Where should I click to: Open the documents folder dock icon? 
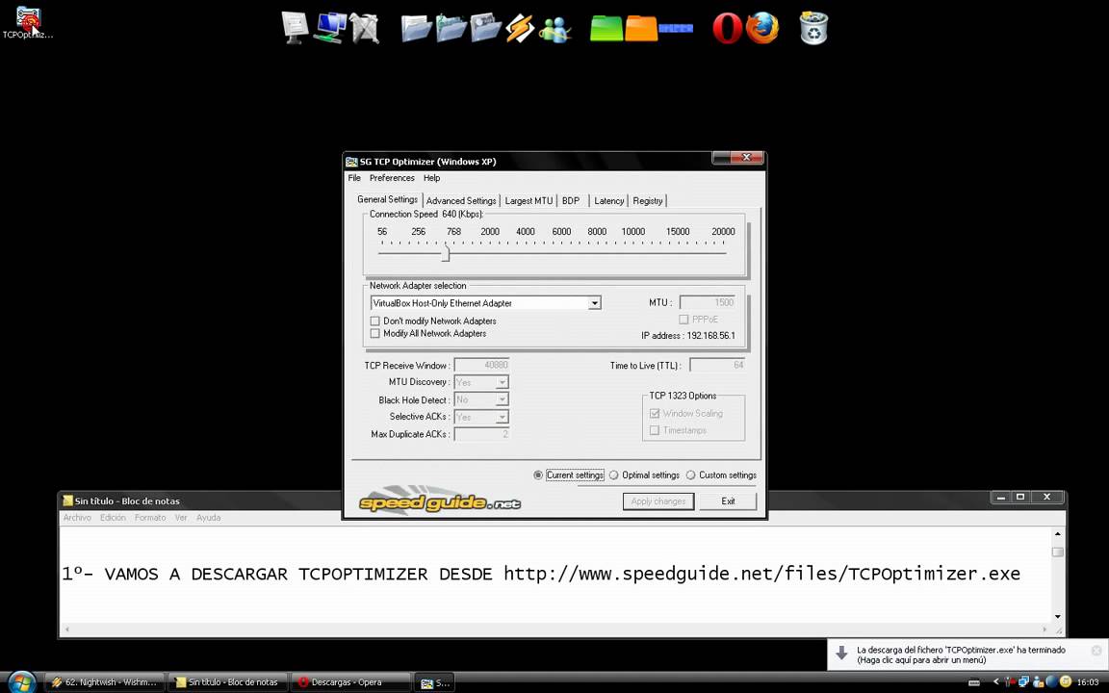tap(416, 28)
